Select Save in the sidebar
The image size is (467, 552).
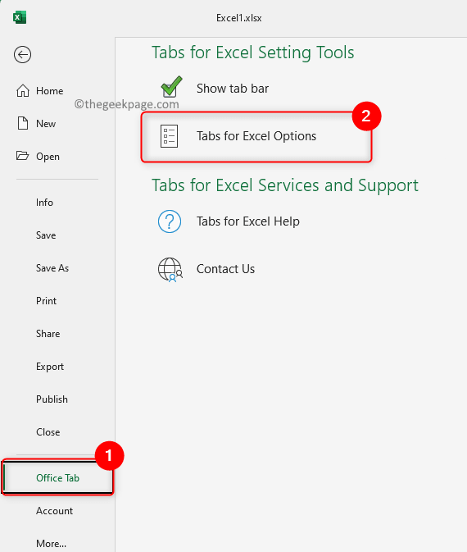coord(46,235)
